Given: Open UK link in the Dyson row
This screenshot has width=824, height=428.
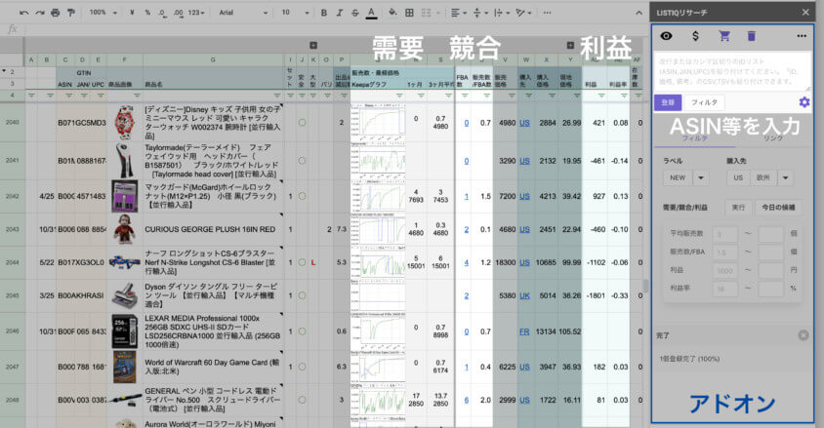Looking at the screenshot, I should click(x=524, y=295).
